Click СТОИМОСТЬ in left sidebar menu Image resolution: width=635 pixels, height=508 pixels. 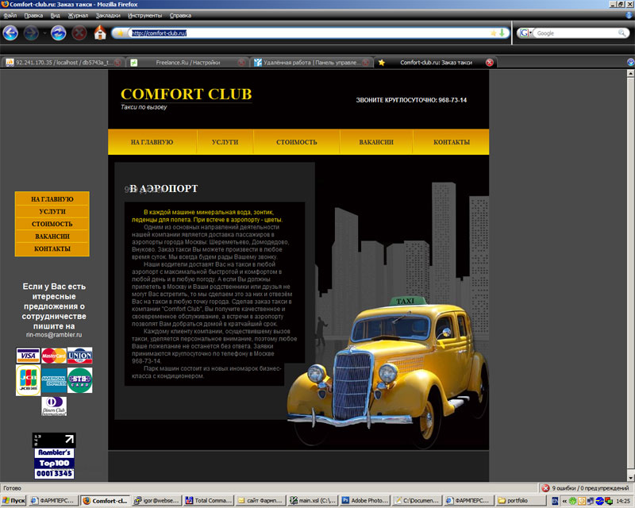(52, 224)
